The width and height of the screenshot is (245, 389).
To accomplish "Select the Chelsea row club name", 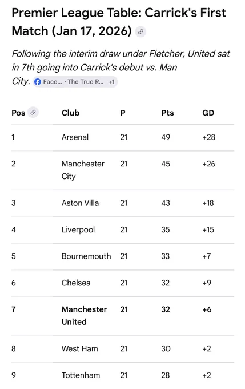I will point(76,283).
